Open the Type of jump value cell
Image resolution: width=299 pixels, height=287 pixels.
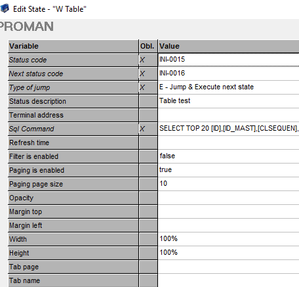coord(228,87)
